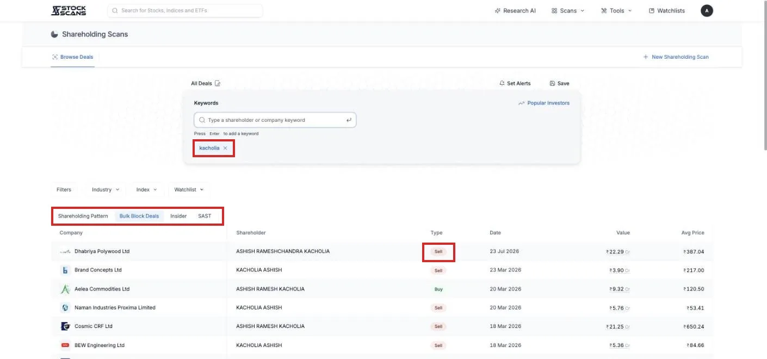Open Dhabriya Polywood Ltd company name
767x359 pixels.
click(102, 251)
